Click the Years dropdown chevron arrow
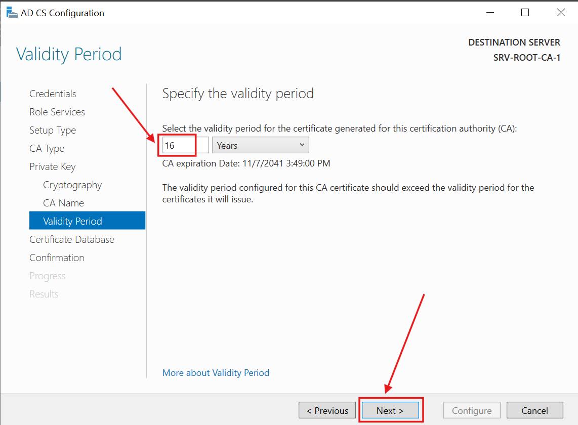Viewport: 578px width, 425px height. 302,145
